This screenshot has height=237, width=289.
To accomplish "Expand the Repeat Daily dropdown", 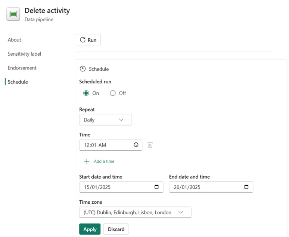I will (x=105, y=120).
